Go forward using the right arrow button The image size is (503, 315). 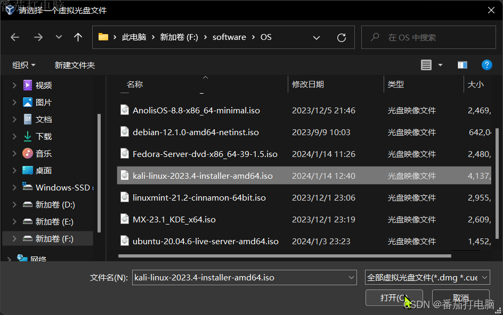pos(38,37)
